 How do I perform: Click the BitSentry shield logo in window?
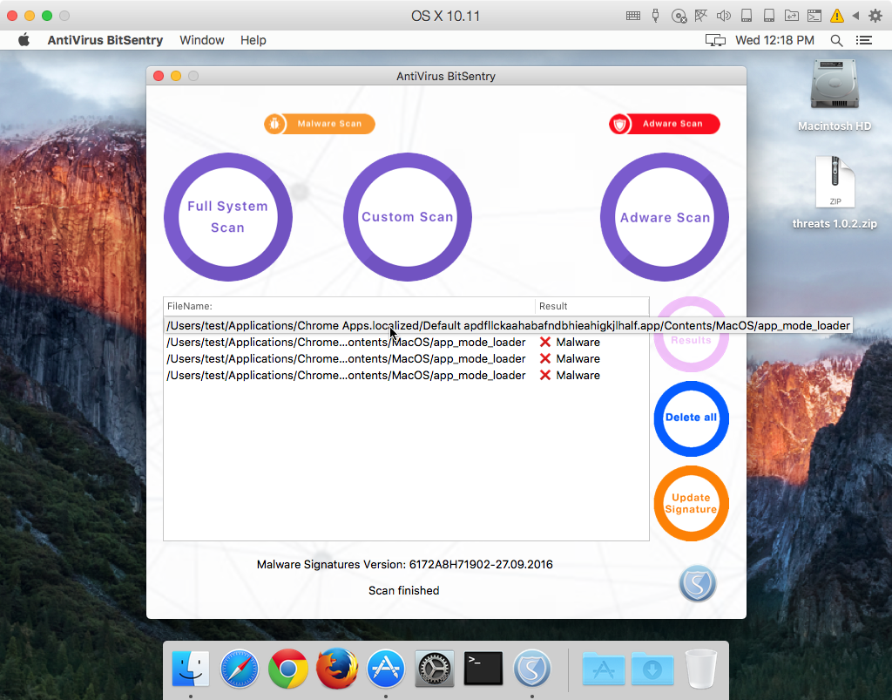[x=697, y=583]
